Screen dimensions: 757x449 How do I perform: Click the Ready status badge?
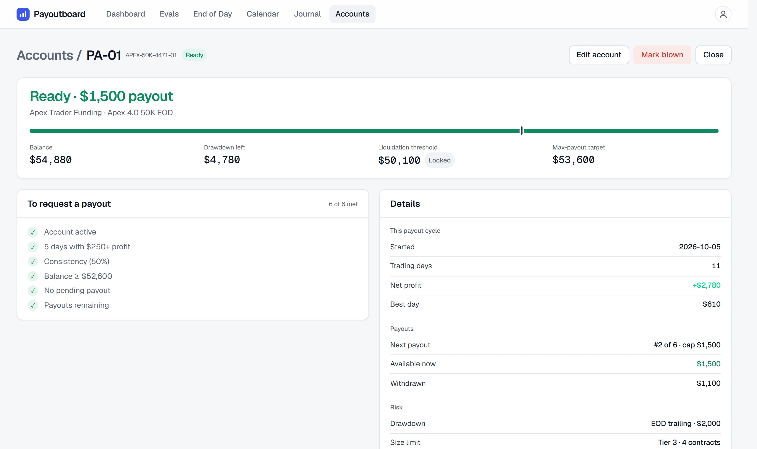pyautogui.click(x=194, y=55)
